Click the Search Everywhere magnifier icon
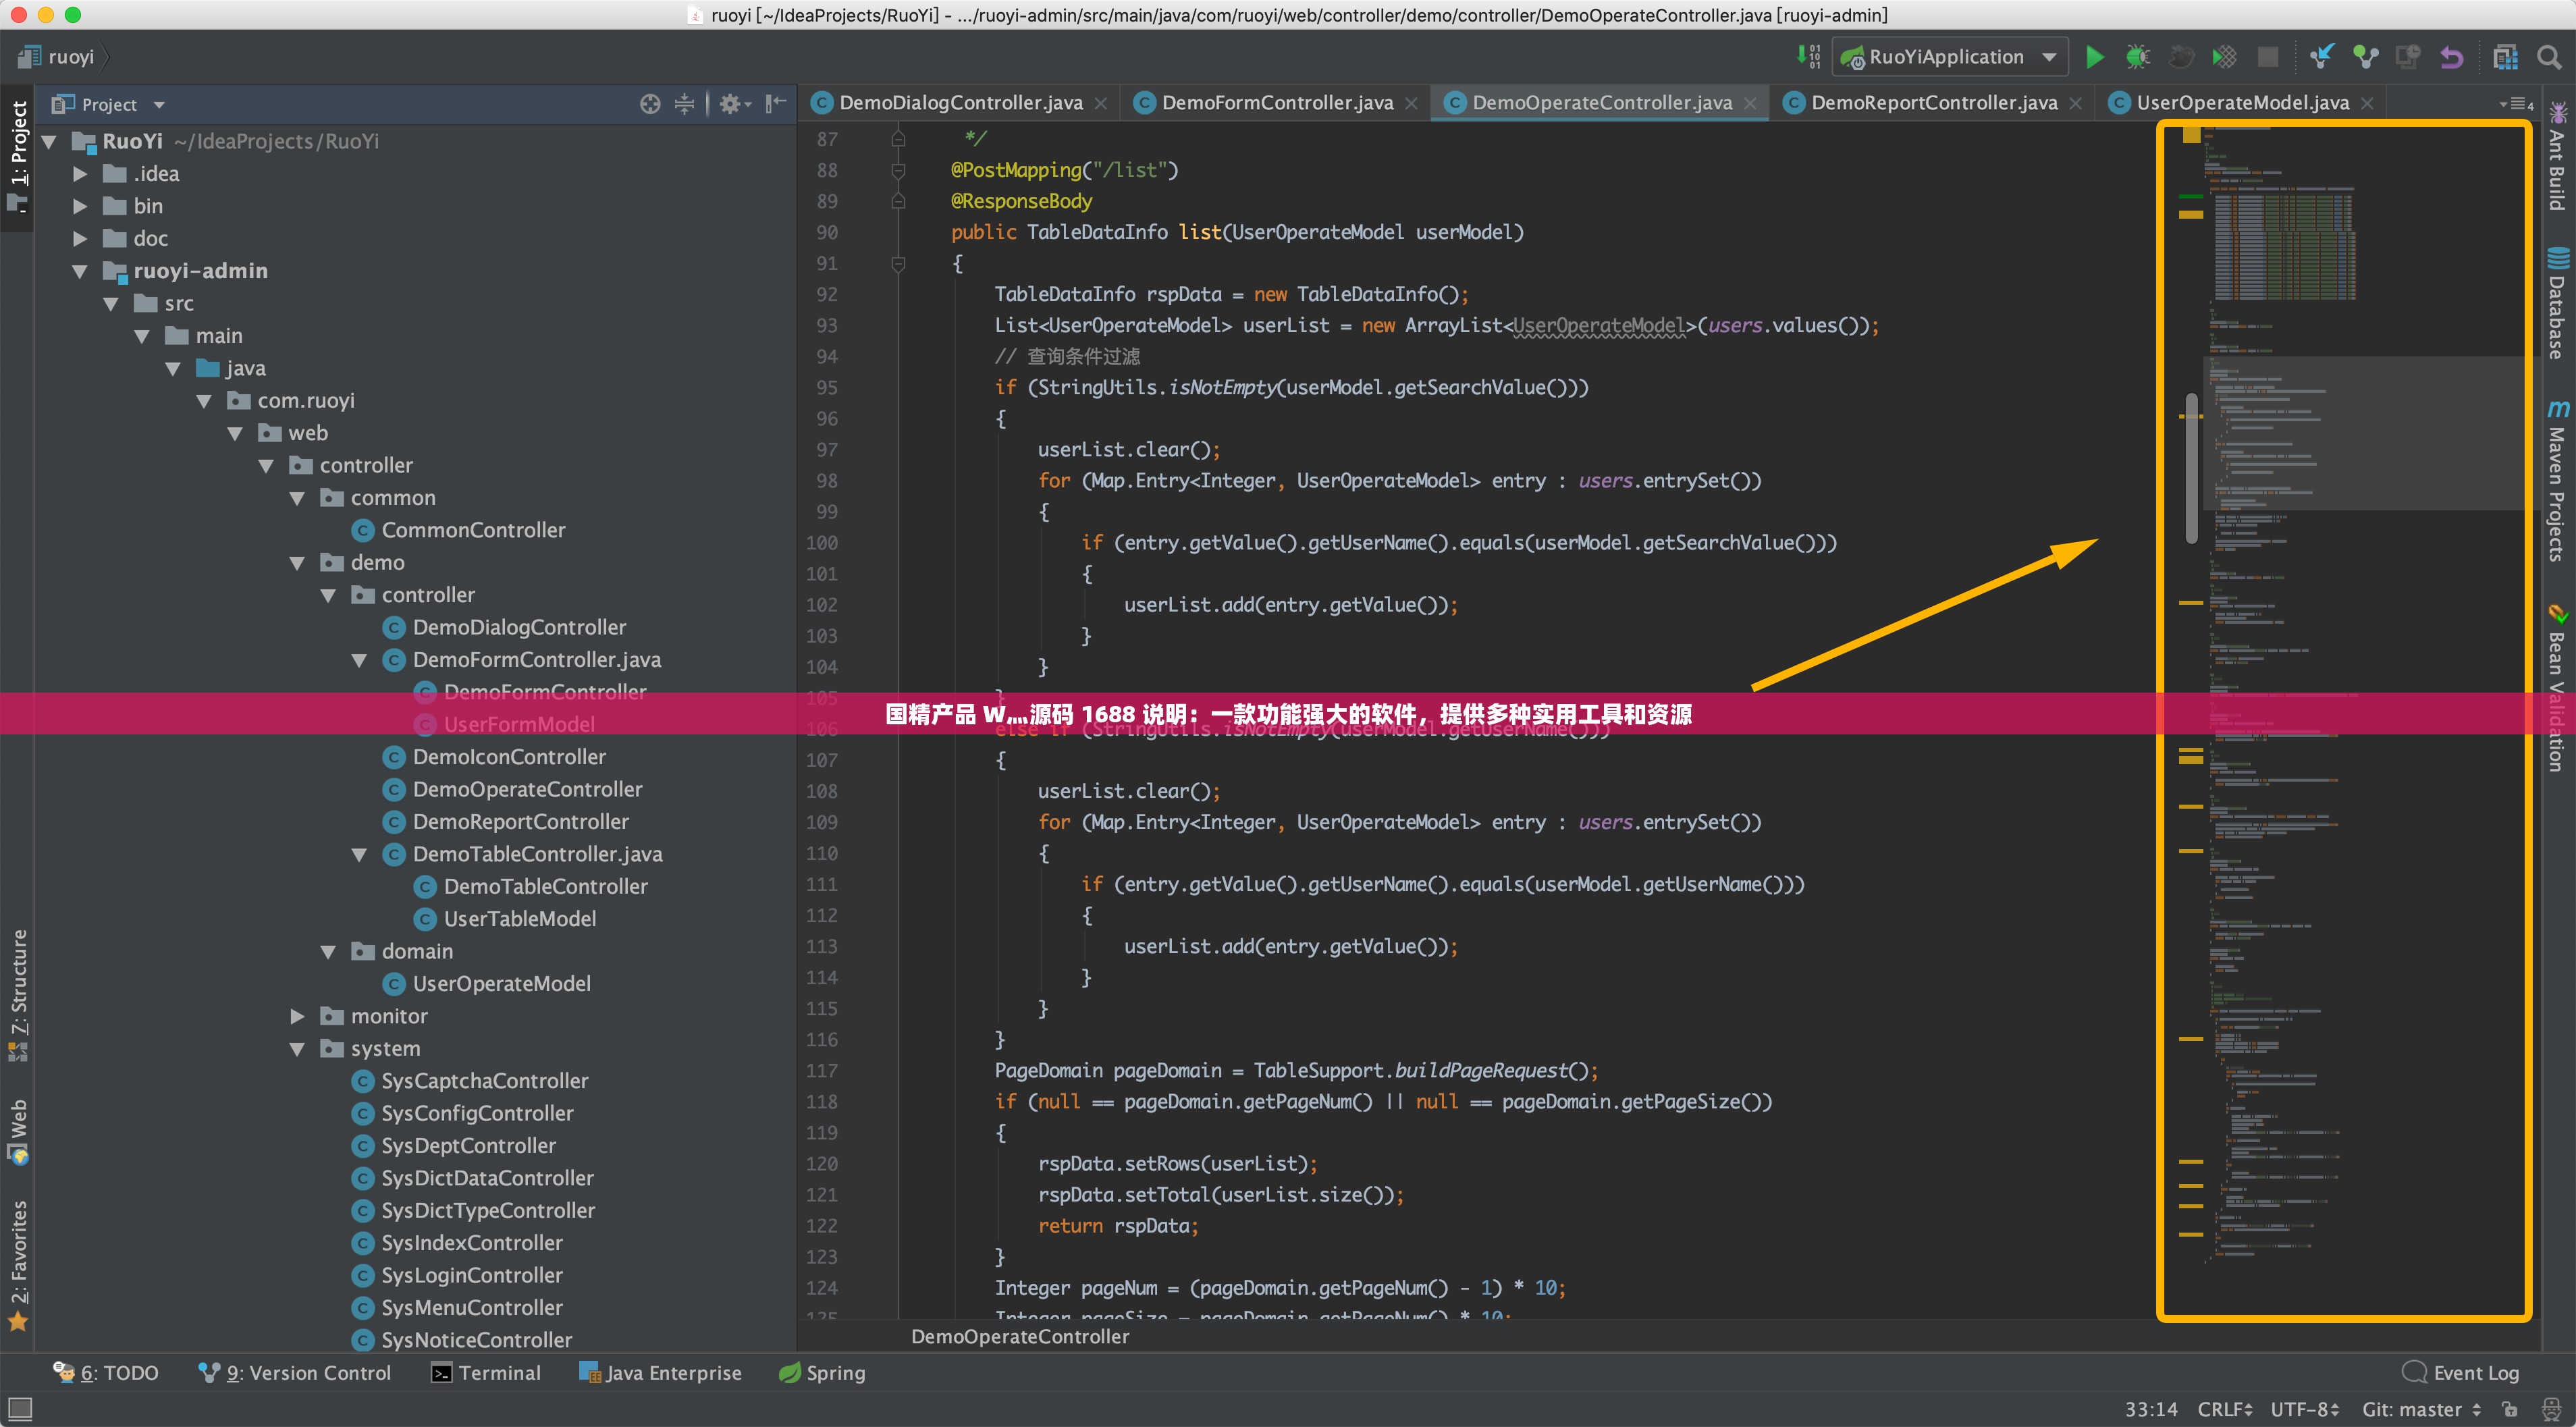The height and width of the screenshot is (1427, 2576). click(2548, 57)
